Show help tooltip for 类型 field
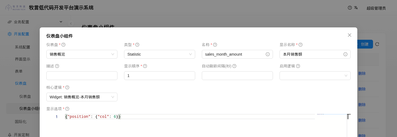Screen dimensions: 397x137 click(137, 45)
